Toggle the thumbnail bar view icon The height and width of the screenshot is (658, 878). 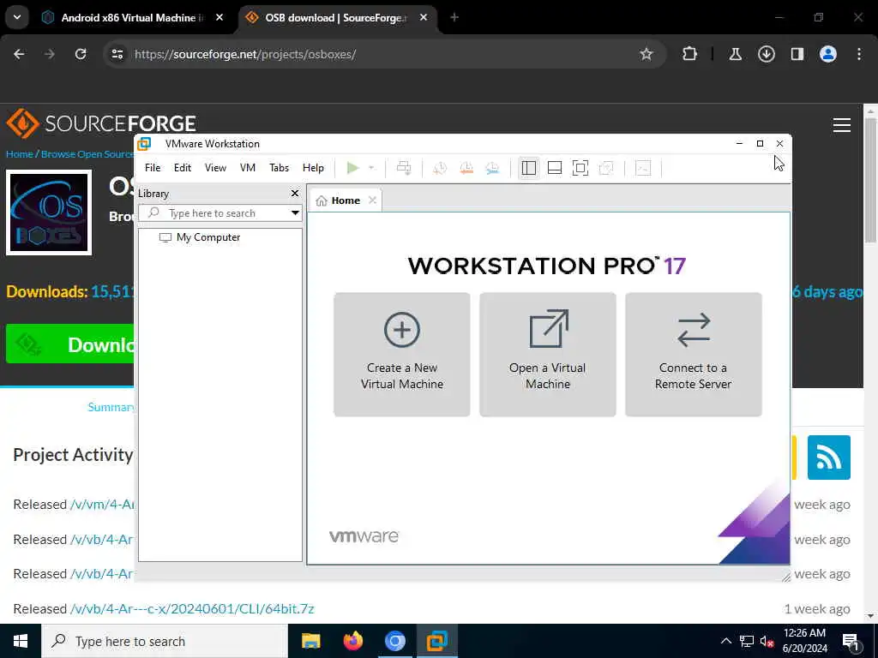[x=555, y=168]
